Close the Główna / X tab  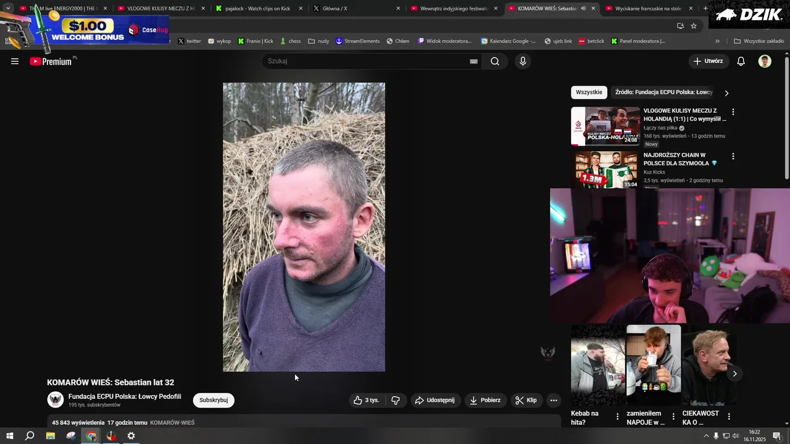click(398, 9)
